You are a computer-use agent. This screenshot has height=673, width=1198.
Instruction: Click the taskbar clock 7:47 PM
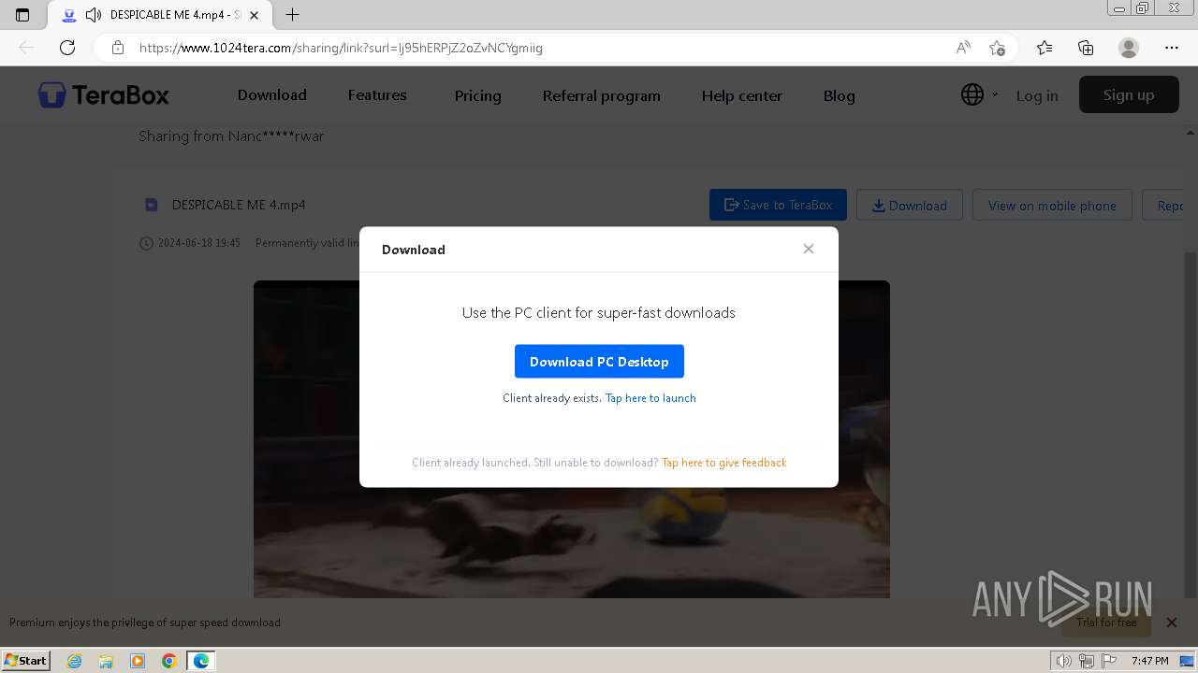tap(1149, 661)
